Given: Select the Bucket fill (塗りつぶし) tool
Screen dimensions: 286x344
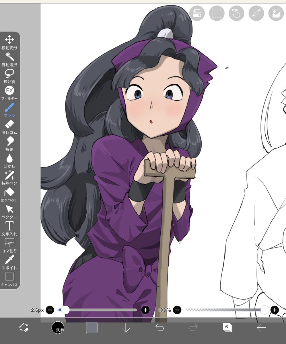Looking at the screenshot, I should pyautogui.click(x=9, y=195).
